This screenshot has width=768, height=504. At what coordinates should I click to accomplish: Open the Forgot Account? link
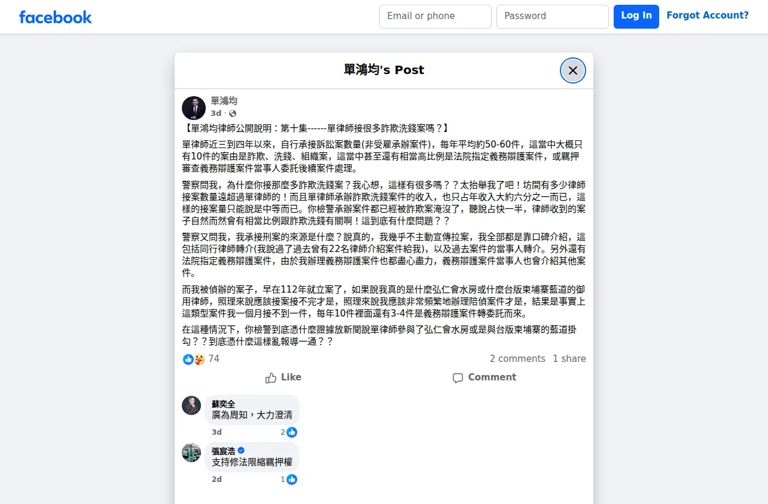tap(708, 16)
